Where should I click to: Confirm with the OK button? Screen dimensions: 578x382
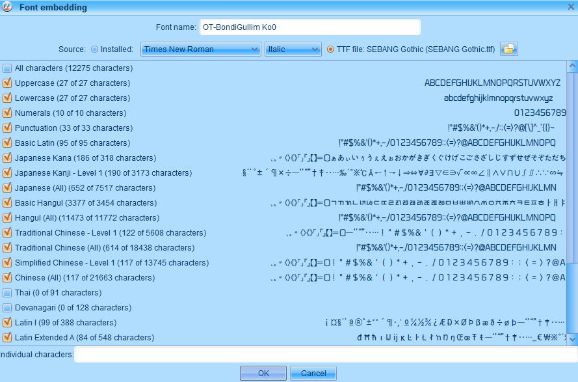pos(263,373)
